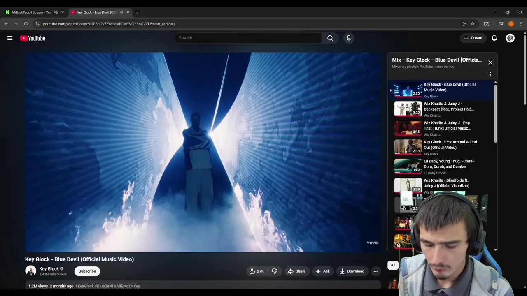Click the browser address bar URL
The width and height of the screenshot is (527, 296).
coord(109,24)
